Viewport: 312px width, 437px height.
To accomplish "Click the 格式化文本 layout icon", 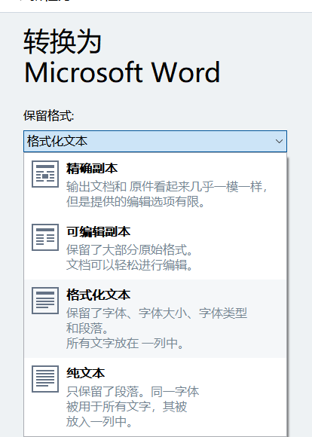I will click(x=45, y=301).
